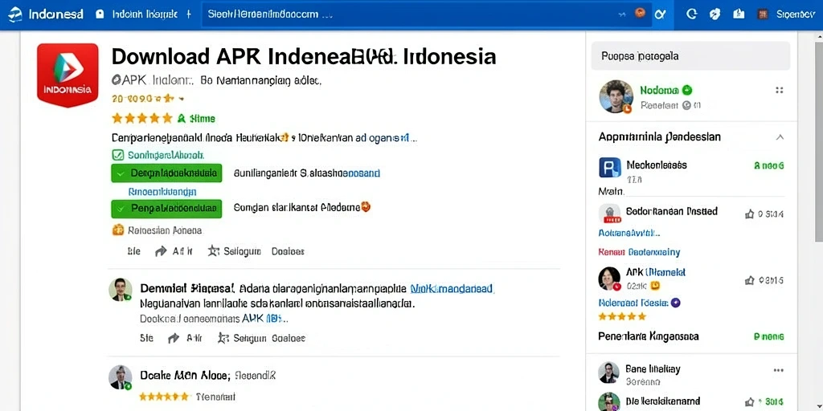Image resolution: width=823 pixels, height=411 pixels.
Task: Click the Download APK Indonesia title
Action: point(303,57)
